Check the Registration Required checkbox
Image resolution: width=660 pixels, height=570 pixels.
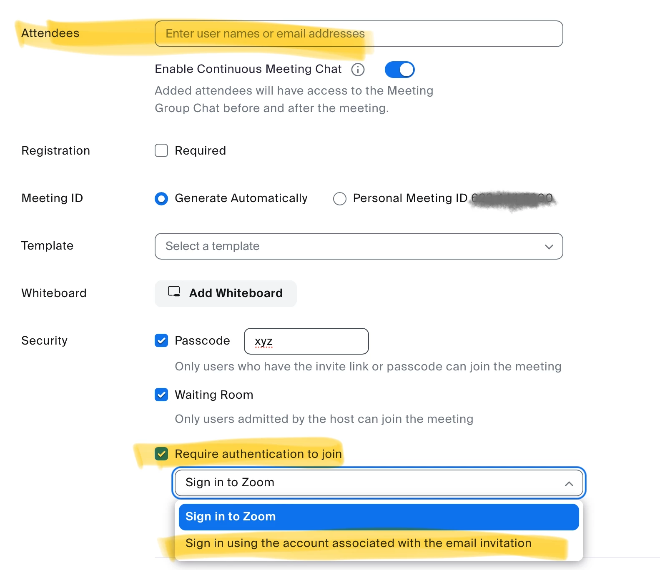point(161,150)
